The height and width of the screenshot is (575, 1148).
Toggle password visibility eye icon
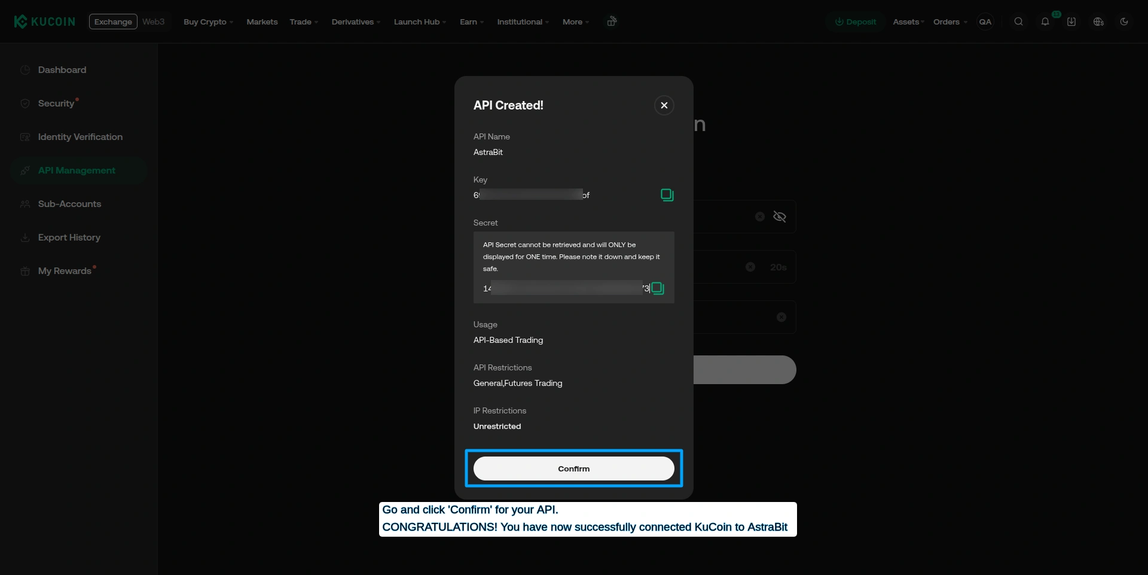tap(780, 217)
